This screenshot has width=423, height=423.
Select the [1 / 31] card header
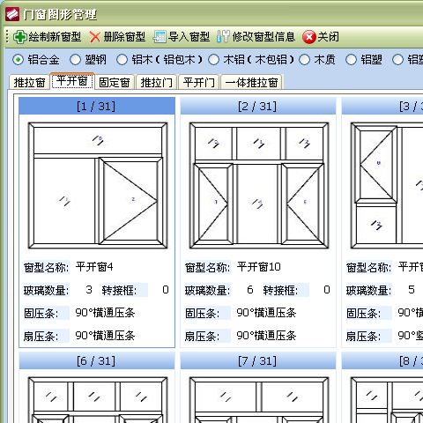pos(97,106)
